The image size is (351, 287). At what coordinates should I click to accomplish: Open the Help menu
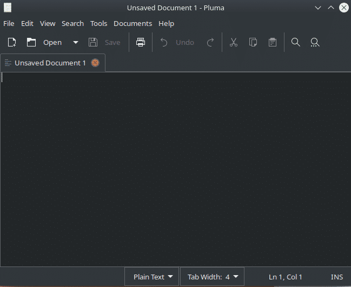pyautogui.click(x=166, y=23)
